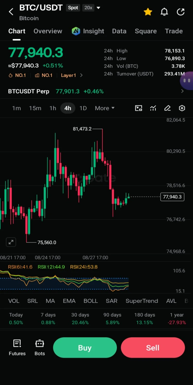Open the BTCUSDT Perp contract row

coord(96,91)
